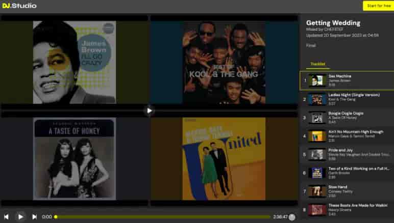
Task: Play Ain't No Mountain High Enough
Action: [347, 135]
